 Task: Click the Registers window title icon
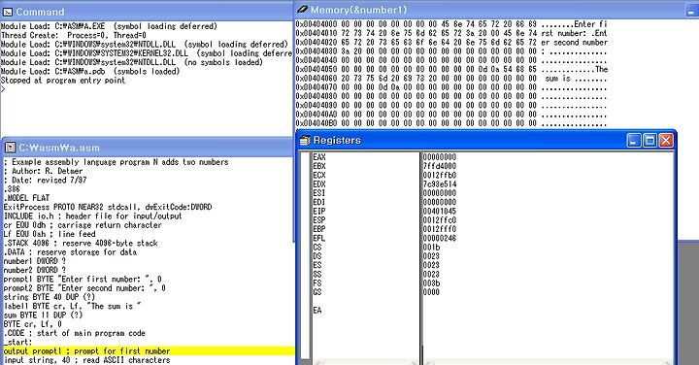point(305,141)
